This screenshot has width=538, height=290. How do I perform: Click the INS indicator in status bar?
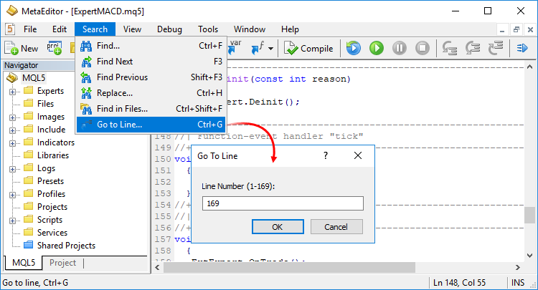(518, 283)
